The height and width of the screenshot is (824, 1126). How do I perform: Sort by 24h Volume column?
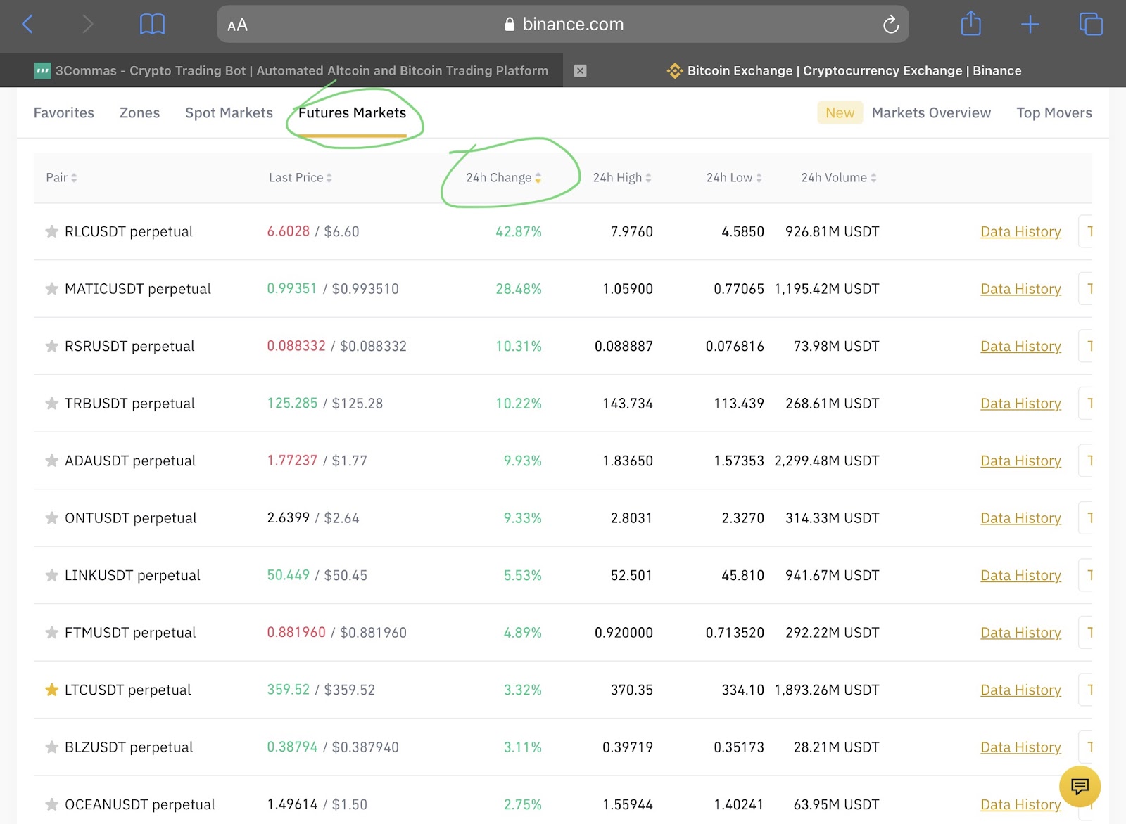click(839, 178)
